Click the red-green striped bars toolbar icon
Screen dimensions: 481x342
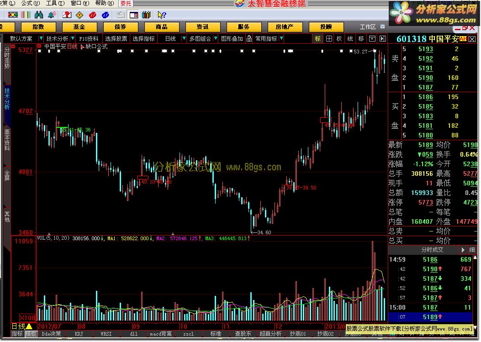[x=26, y=15]
